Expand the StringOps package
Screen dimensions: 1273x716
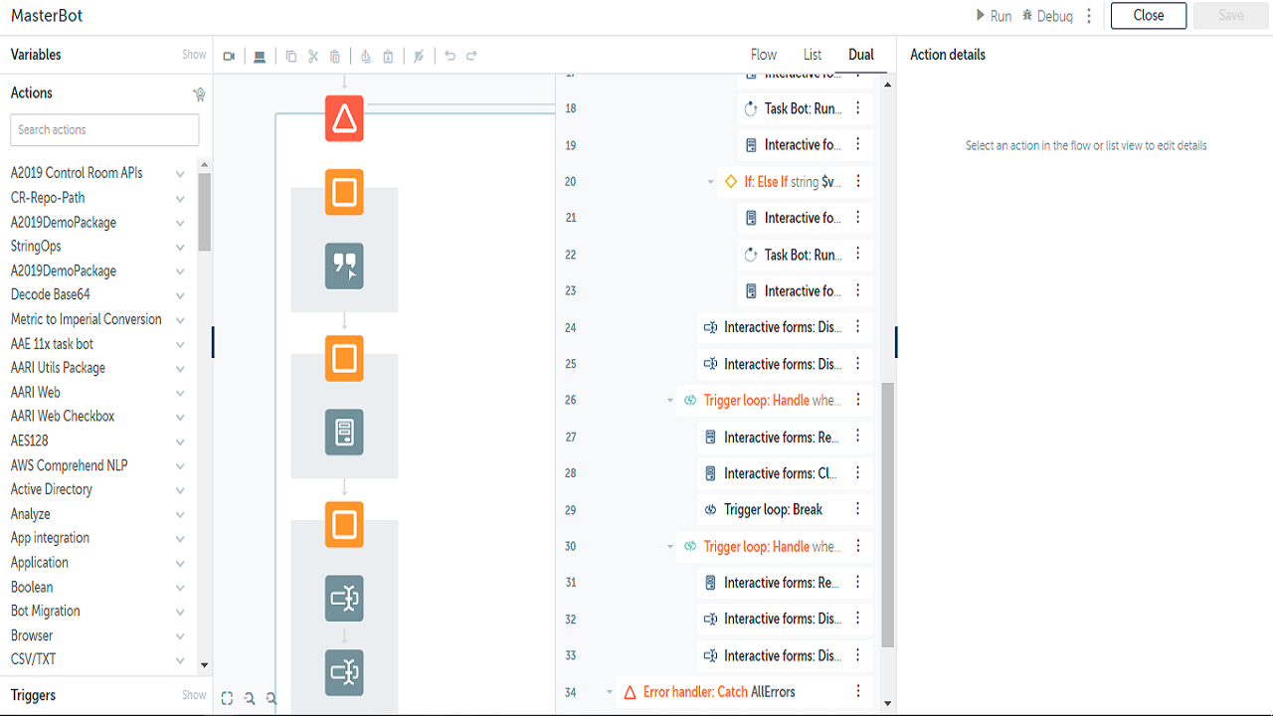coord(180,247)
